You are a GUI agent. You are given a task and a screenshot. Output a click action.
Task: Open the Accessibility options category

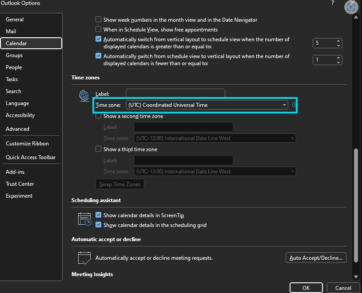[x=31, y=115]
